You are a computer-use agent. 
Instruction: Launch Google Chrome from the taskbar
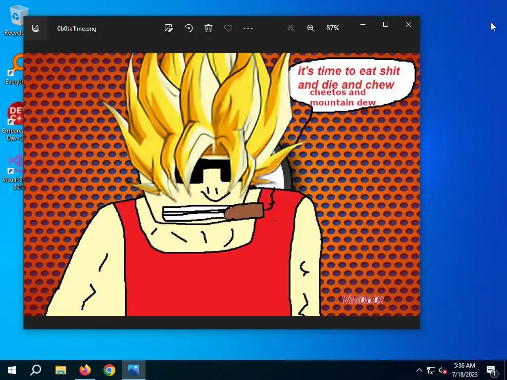click(x=109, y=370)
